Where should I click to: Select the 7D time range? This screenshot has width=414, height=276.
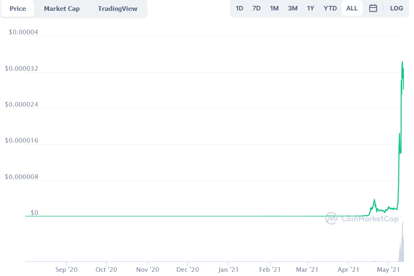256,8
